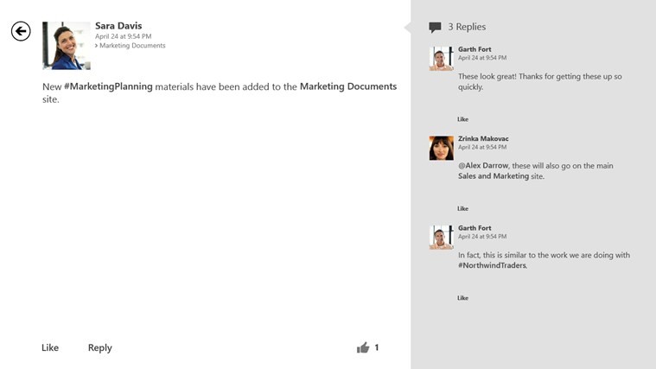Open the Marketing Documents breadcrumb under the post date

pyautogui.click(x=132, y=46)
